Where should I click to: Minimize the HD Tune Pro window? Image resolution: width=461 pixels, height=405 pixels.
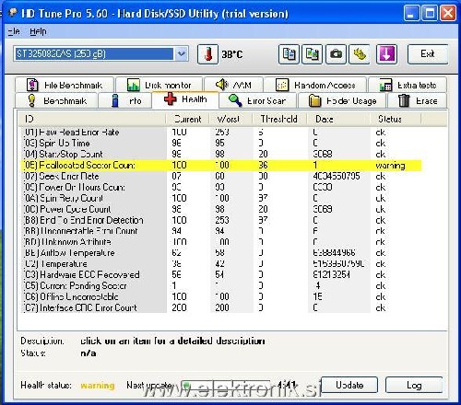pos(411,14)
